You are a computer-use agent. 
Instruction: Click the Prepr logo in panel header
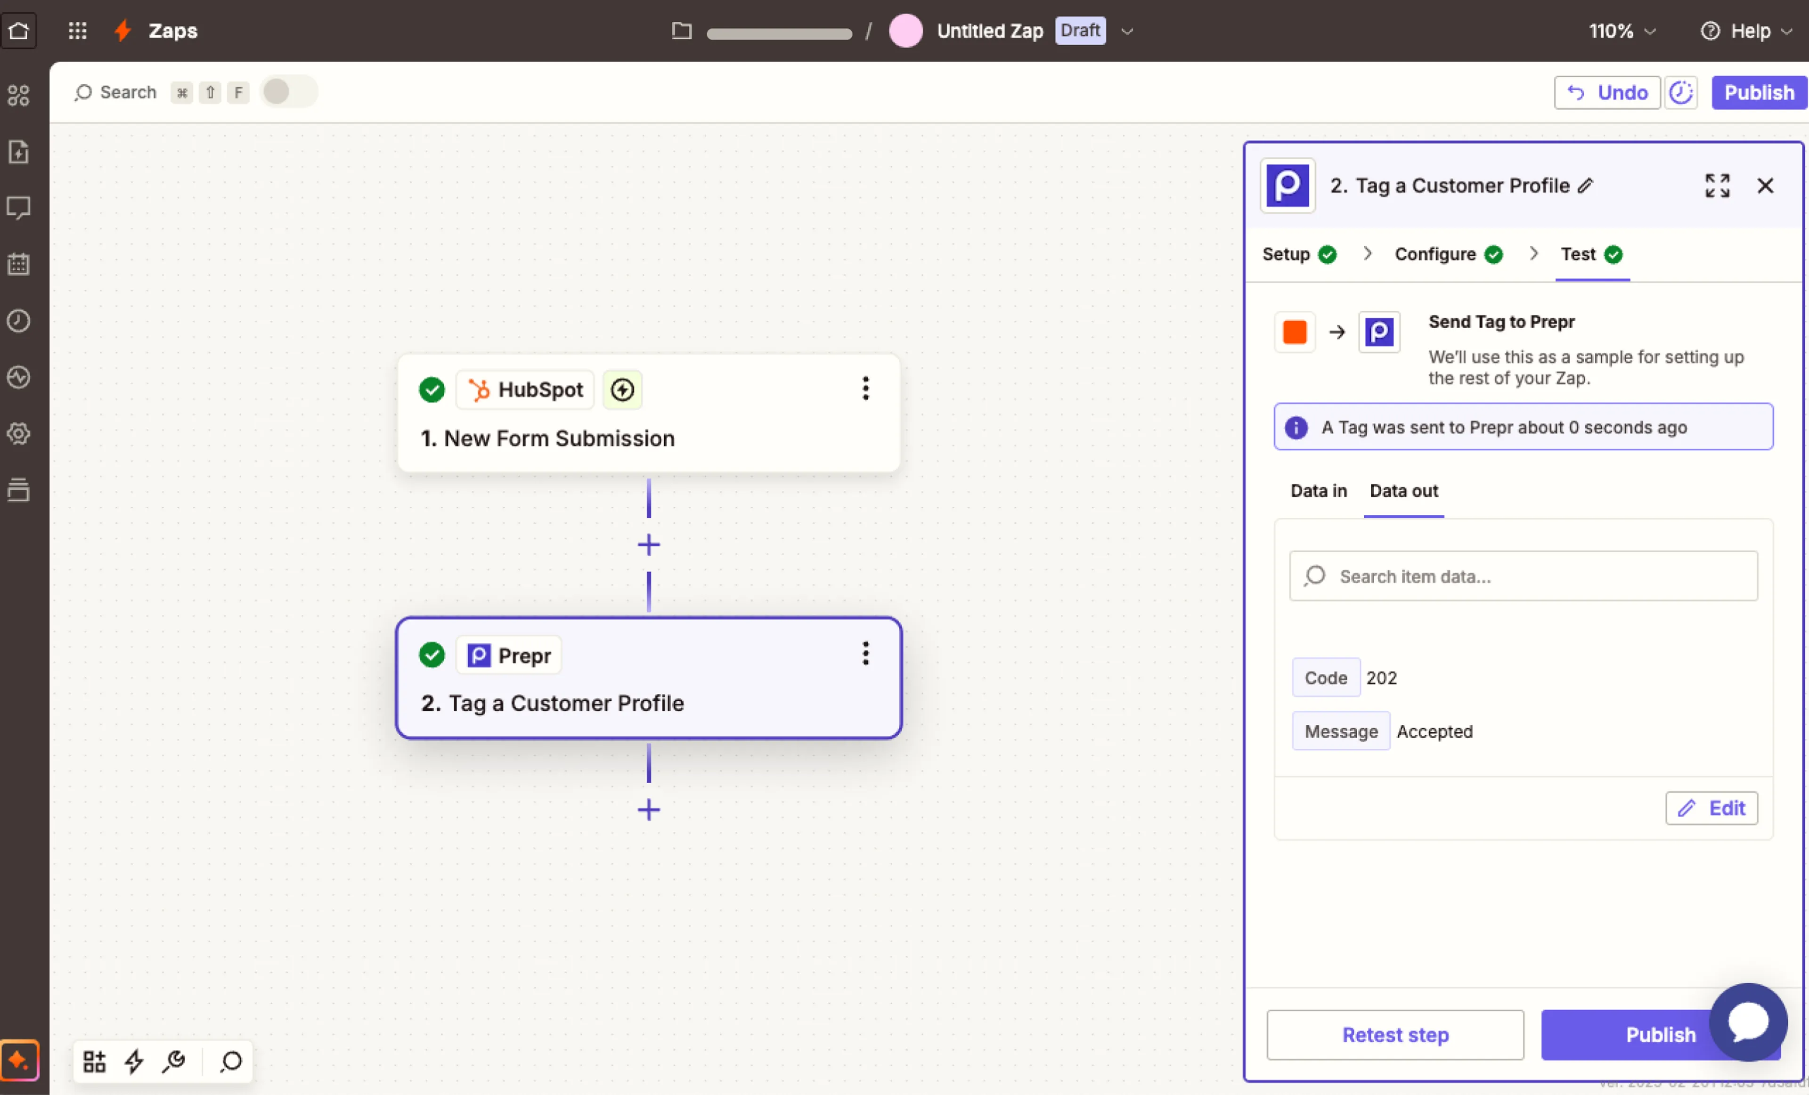[x=1288, y=186]
